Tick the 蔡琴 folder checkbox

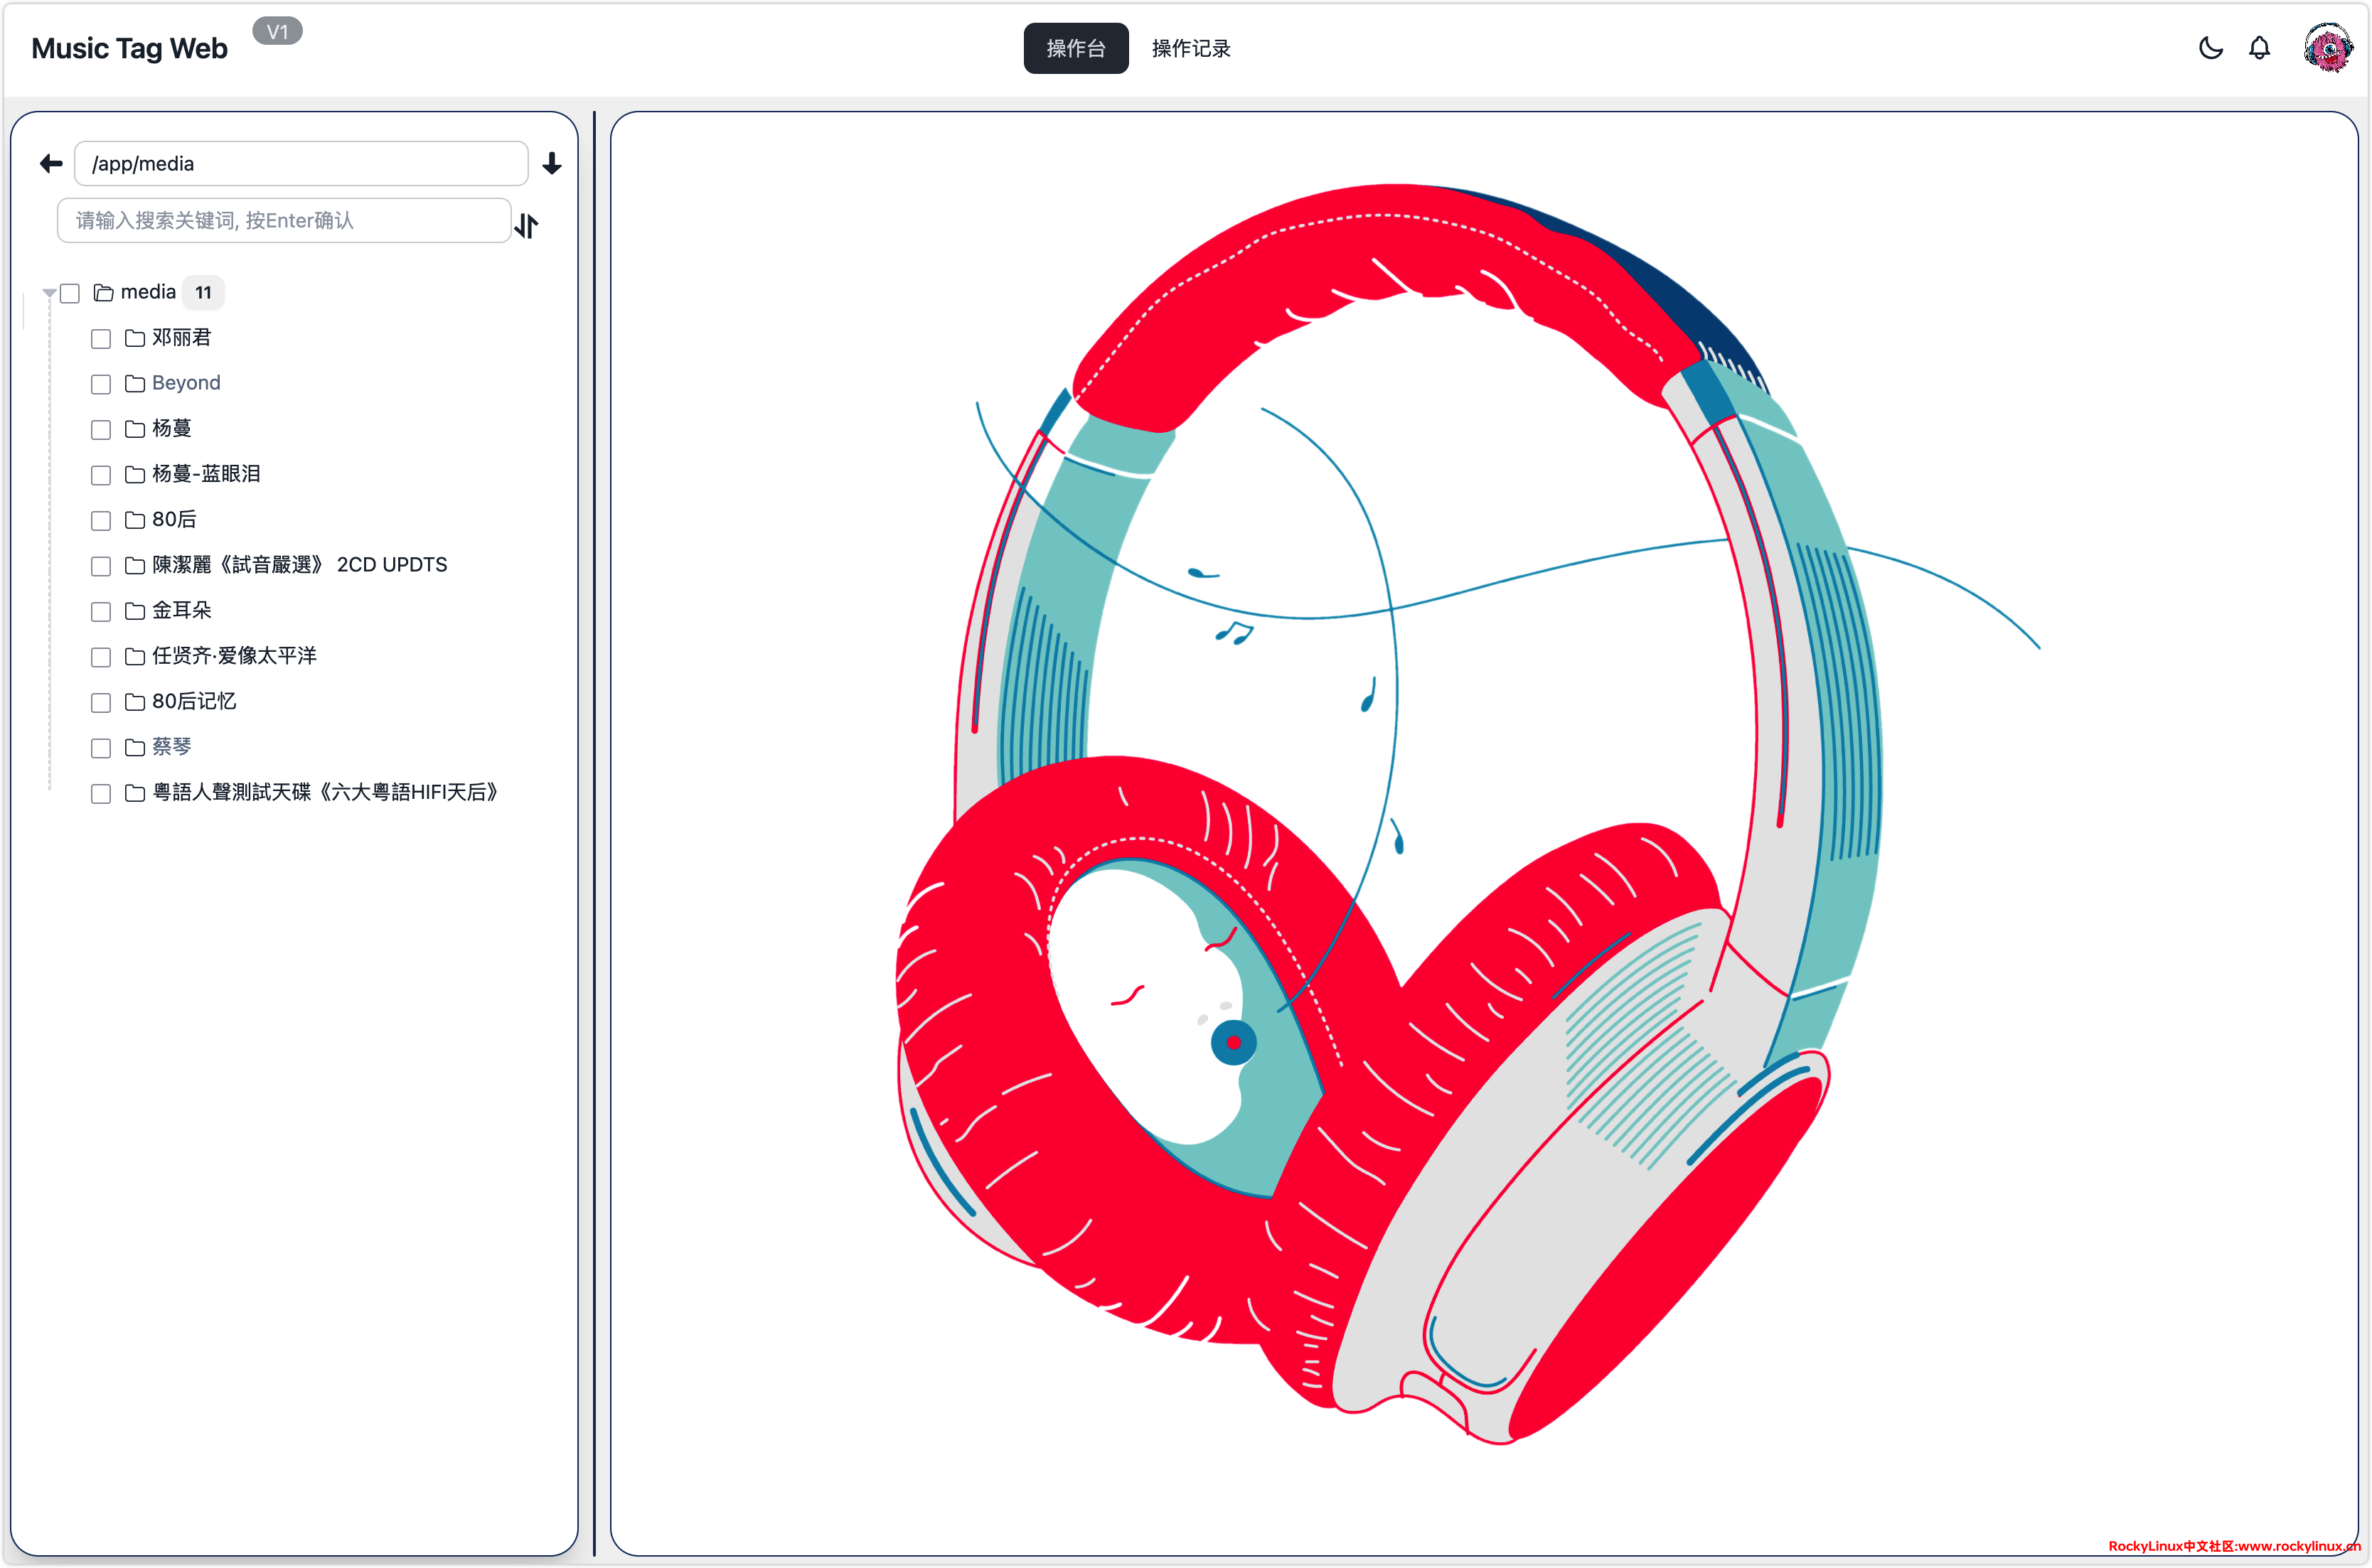tap(101, 748)
